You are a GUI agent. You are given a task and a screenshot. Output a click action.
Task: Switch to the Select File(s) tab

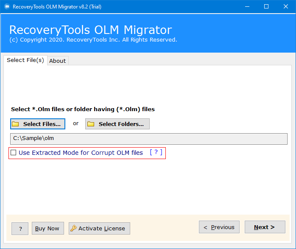click(x=25, y=60)
